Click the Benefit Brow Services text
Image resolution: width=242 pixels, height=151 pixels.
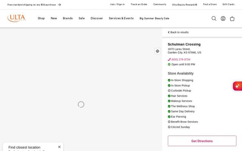tap(185, 122)
